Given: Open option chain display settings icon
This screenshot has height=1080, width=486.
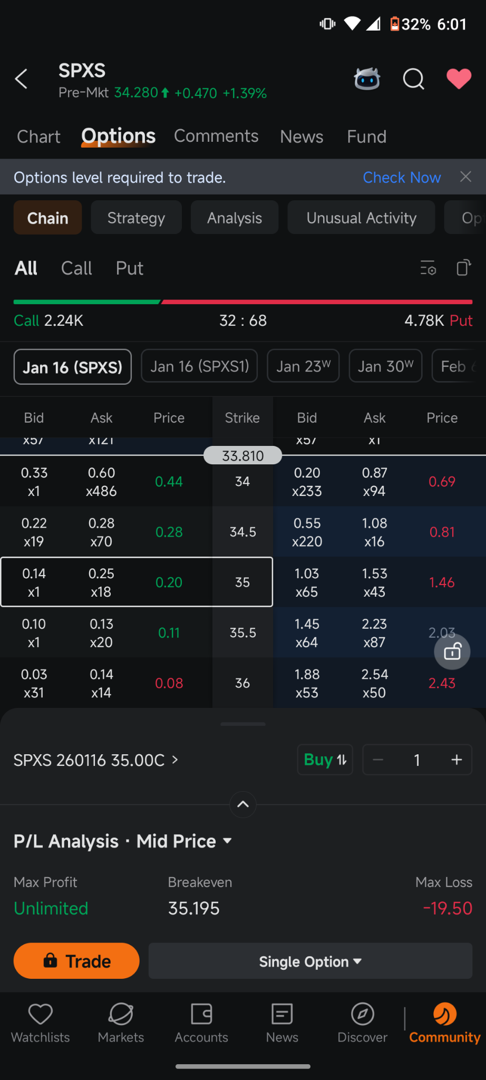Looking at the screenshot, I should [x=428, y=268].
